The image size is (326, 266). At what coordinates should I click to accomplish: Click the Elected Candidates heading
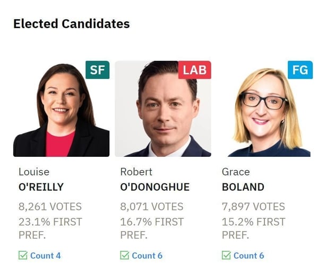pyautogui.click(x=71, y=24)
